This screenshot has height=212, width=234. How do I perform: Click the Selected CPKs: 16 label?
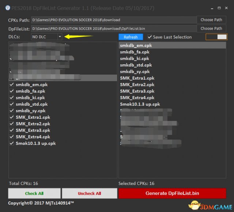tap(136, 183)
